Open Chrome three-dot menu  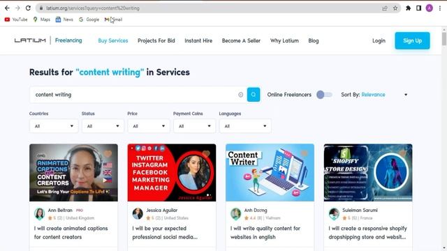click(440, 8)
